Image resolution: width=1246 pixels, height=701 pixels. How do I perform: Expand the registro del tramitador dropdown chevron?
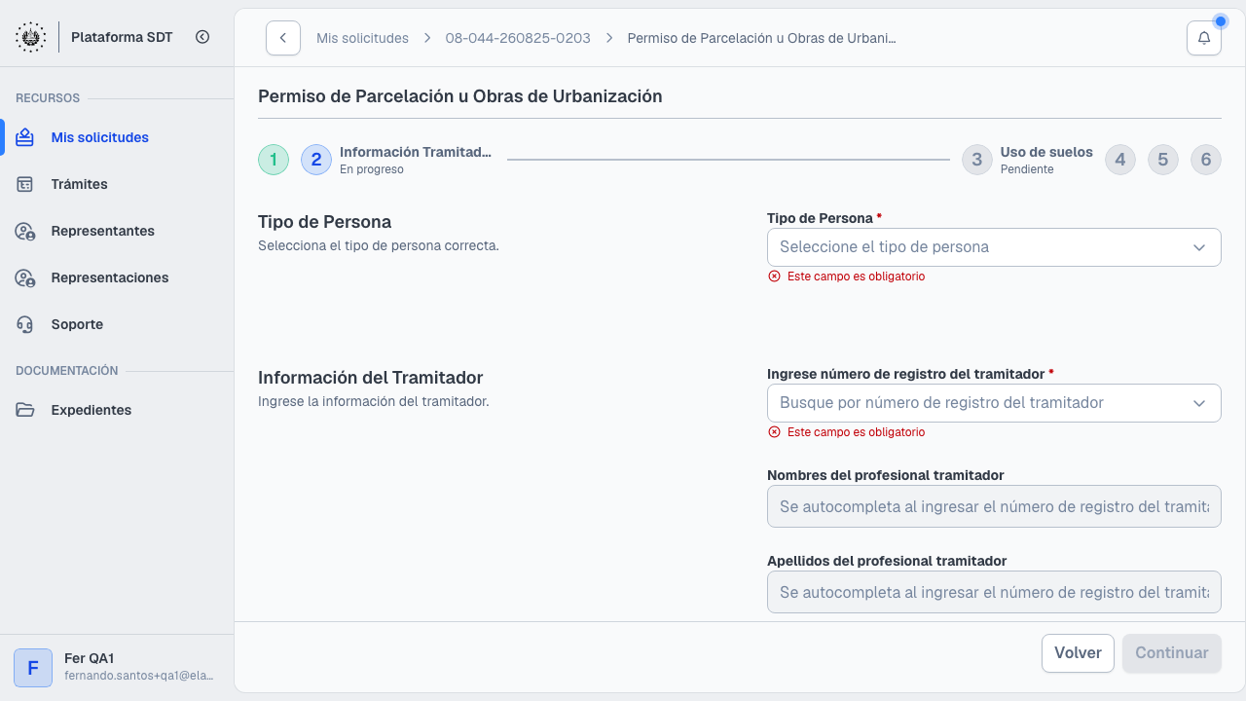1199,403
